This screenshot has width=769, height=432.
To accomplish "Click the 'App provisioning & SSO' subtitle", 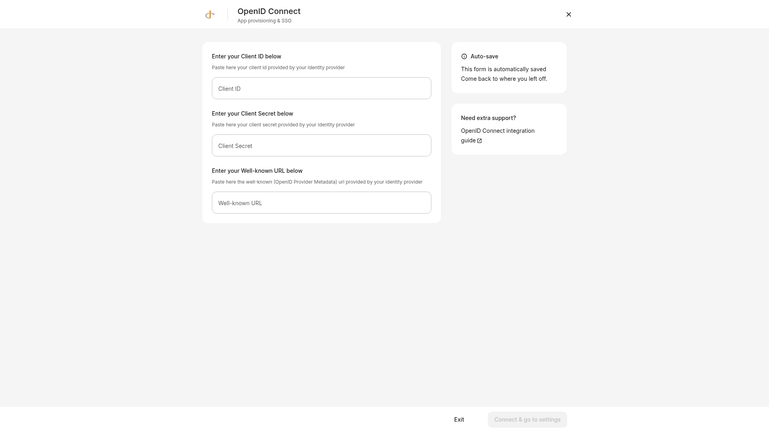I will click(264, 21).
